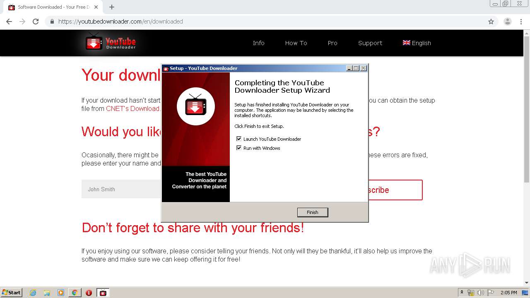Close the Setup wizard window
Screen dimensions: 530x298
364,68
